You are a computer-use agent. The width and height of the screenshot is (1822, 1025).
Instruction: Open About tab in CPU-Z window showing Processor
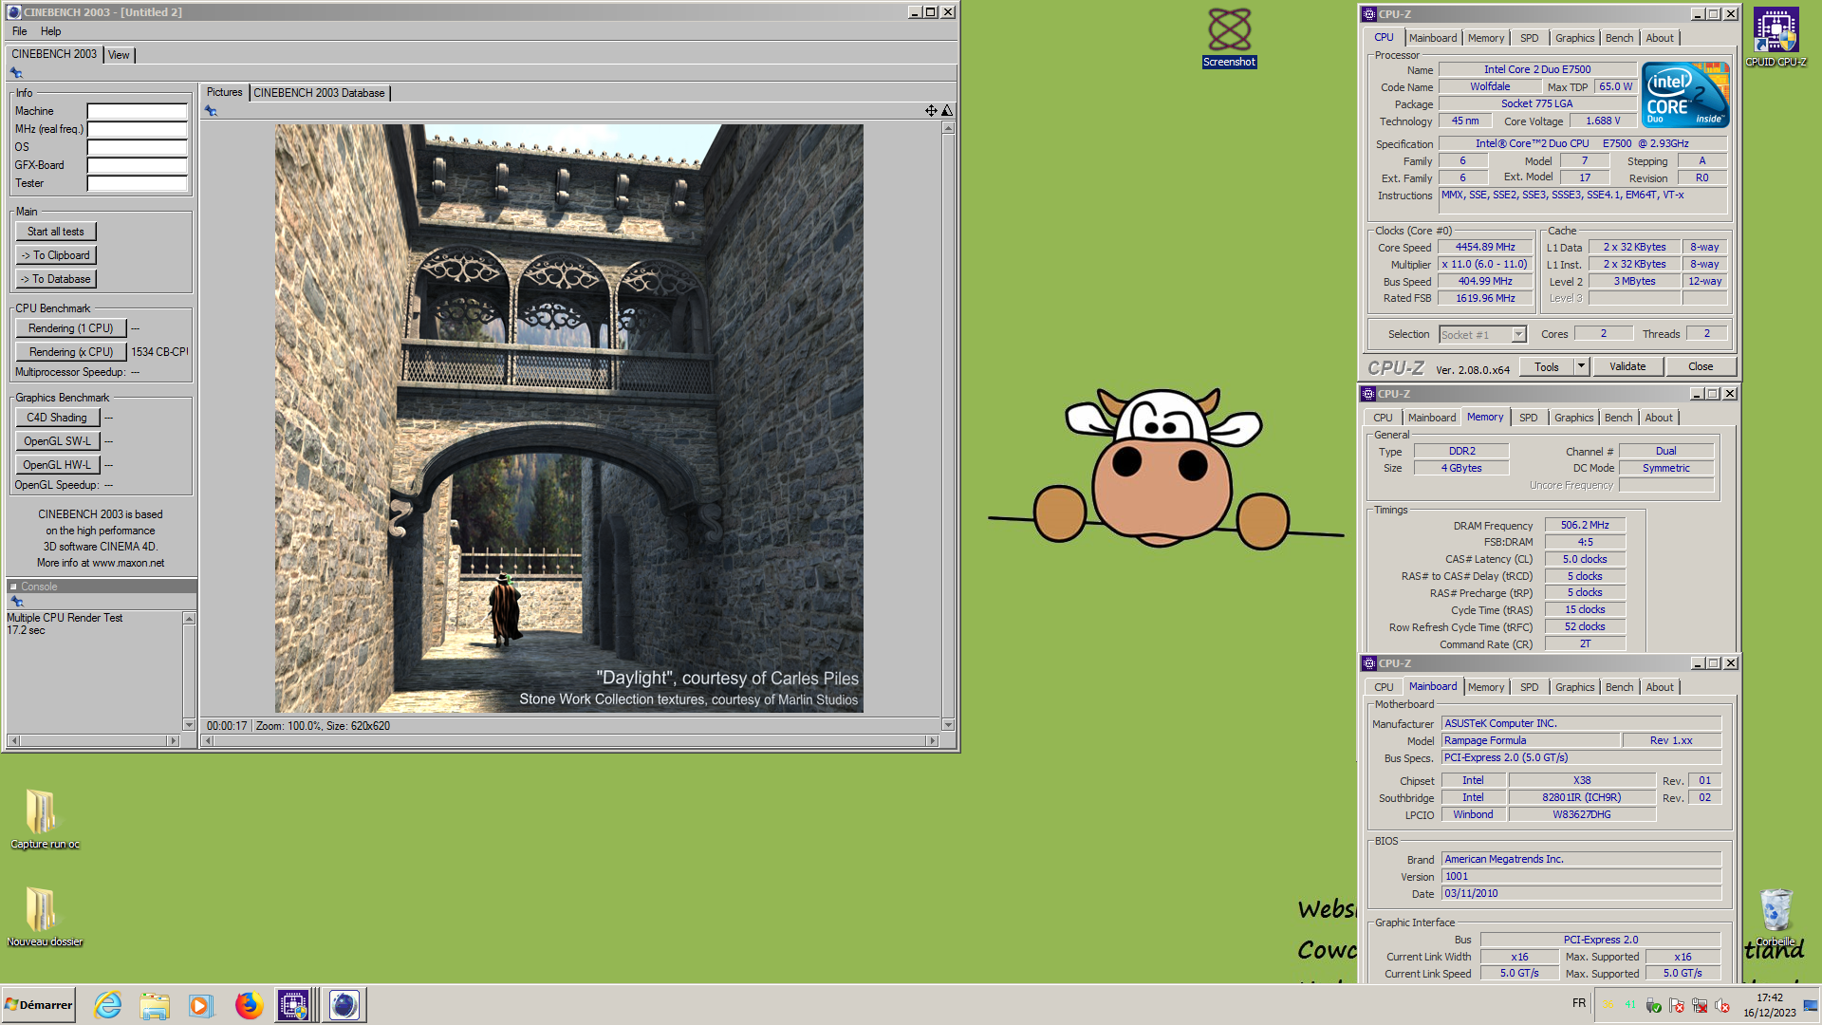[x=1659, y=38]
